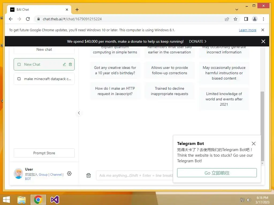Click 'Allows user to provide follow-up corrections' card
Screen dimensions: 274x205
[x=169, y=70]
